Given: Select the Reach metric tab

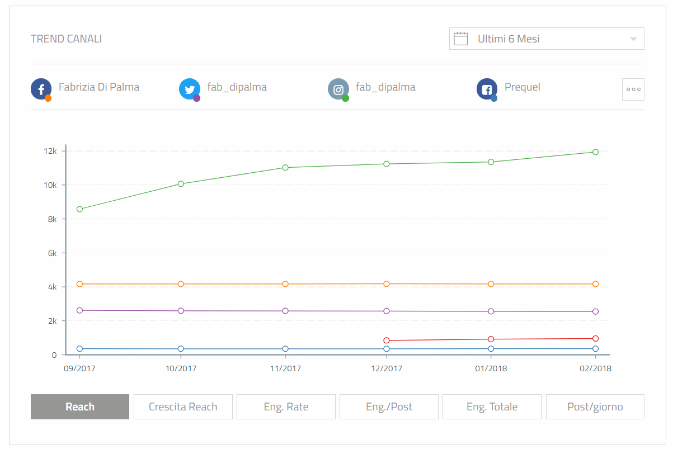Looking at the screenshot, I should (80, 407).
